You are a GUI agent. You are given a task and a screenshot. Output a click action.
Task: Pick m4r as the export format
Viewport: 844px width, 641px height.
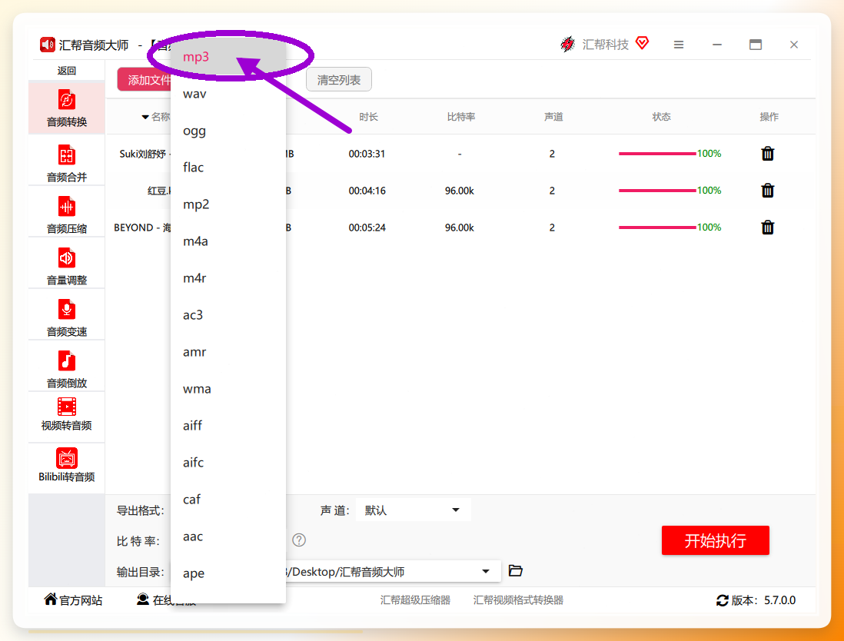point(228,278)
